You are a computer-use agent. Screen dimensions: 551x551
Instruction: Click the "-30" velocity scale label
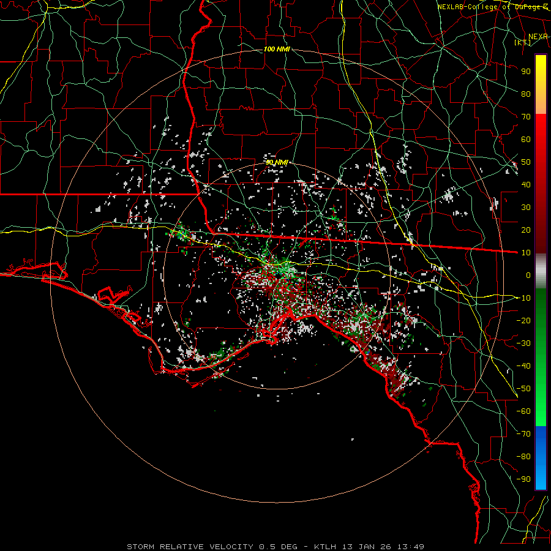coord(523,343)
